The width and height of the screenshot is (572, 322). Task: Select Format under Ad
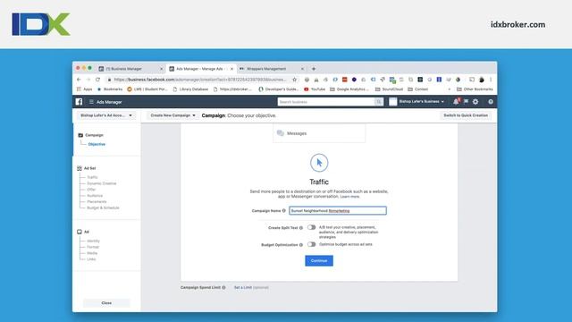pos(93,247)
